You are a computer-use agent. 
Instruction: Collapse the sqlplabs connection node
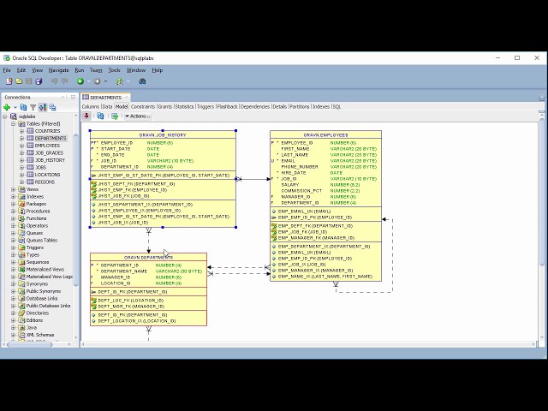click(5, 116)
